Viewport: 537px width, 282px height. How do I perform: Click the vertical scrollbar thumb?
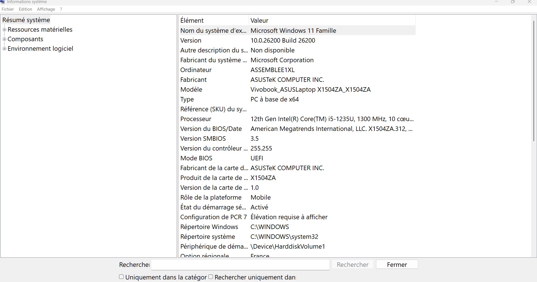[x=534, y=81]
